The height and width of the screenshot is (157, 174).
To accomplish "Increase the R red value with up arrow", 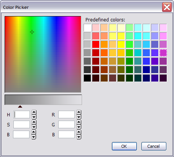I will pos(79,112).
